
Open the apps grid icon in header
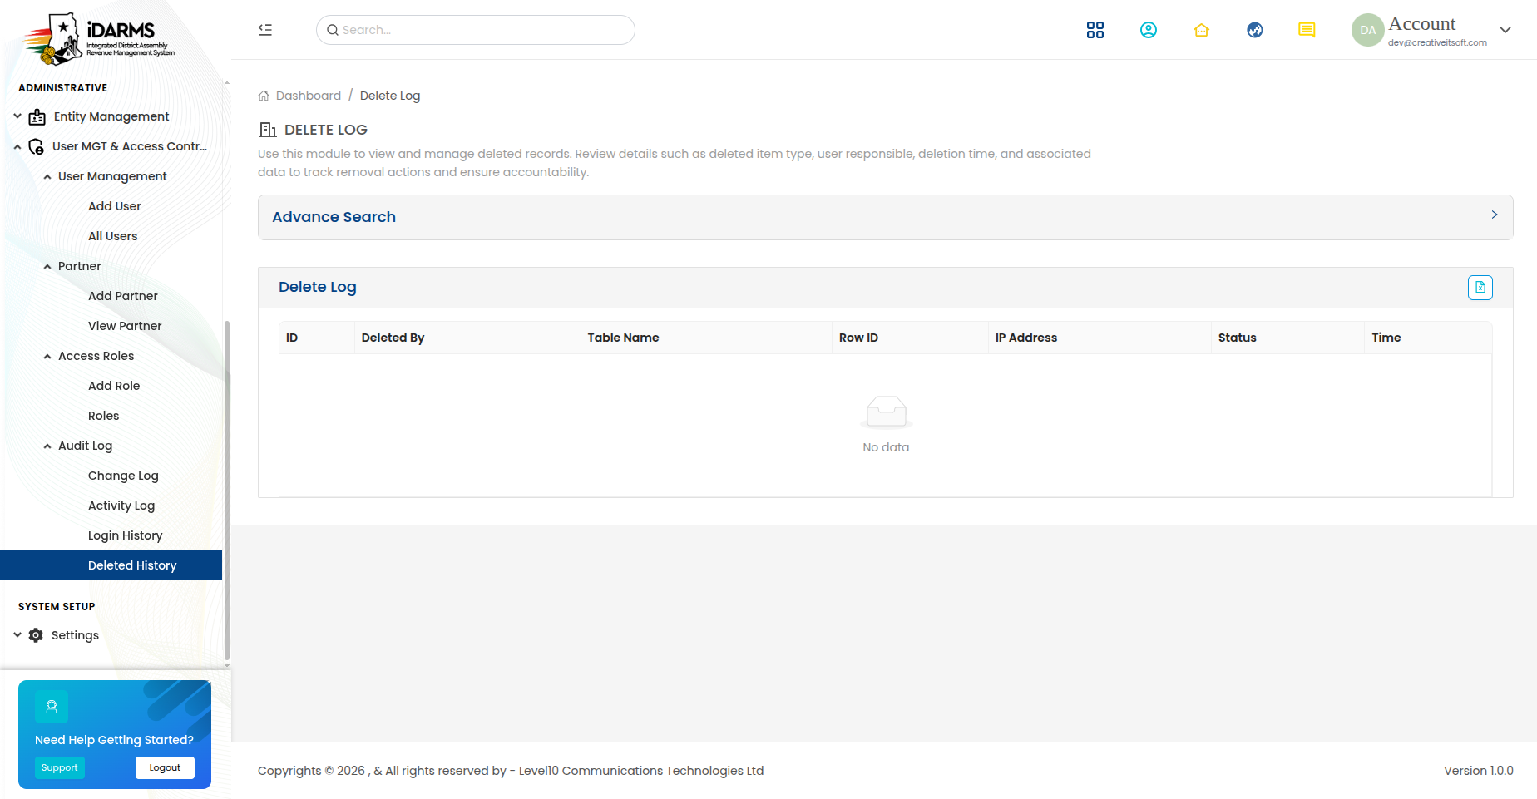[x=1095, y=30]
